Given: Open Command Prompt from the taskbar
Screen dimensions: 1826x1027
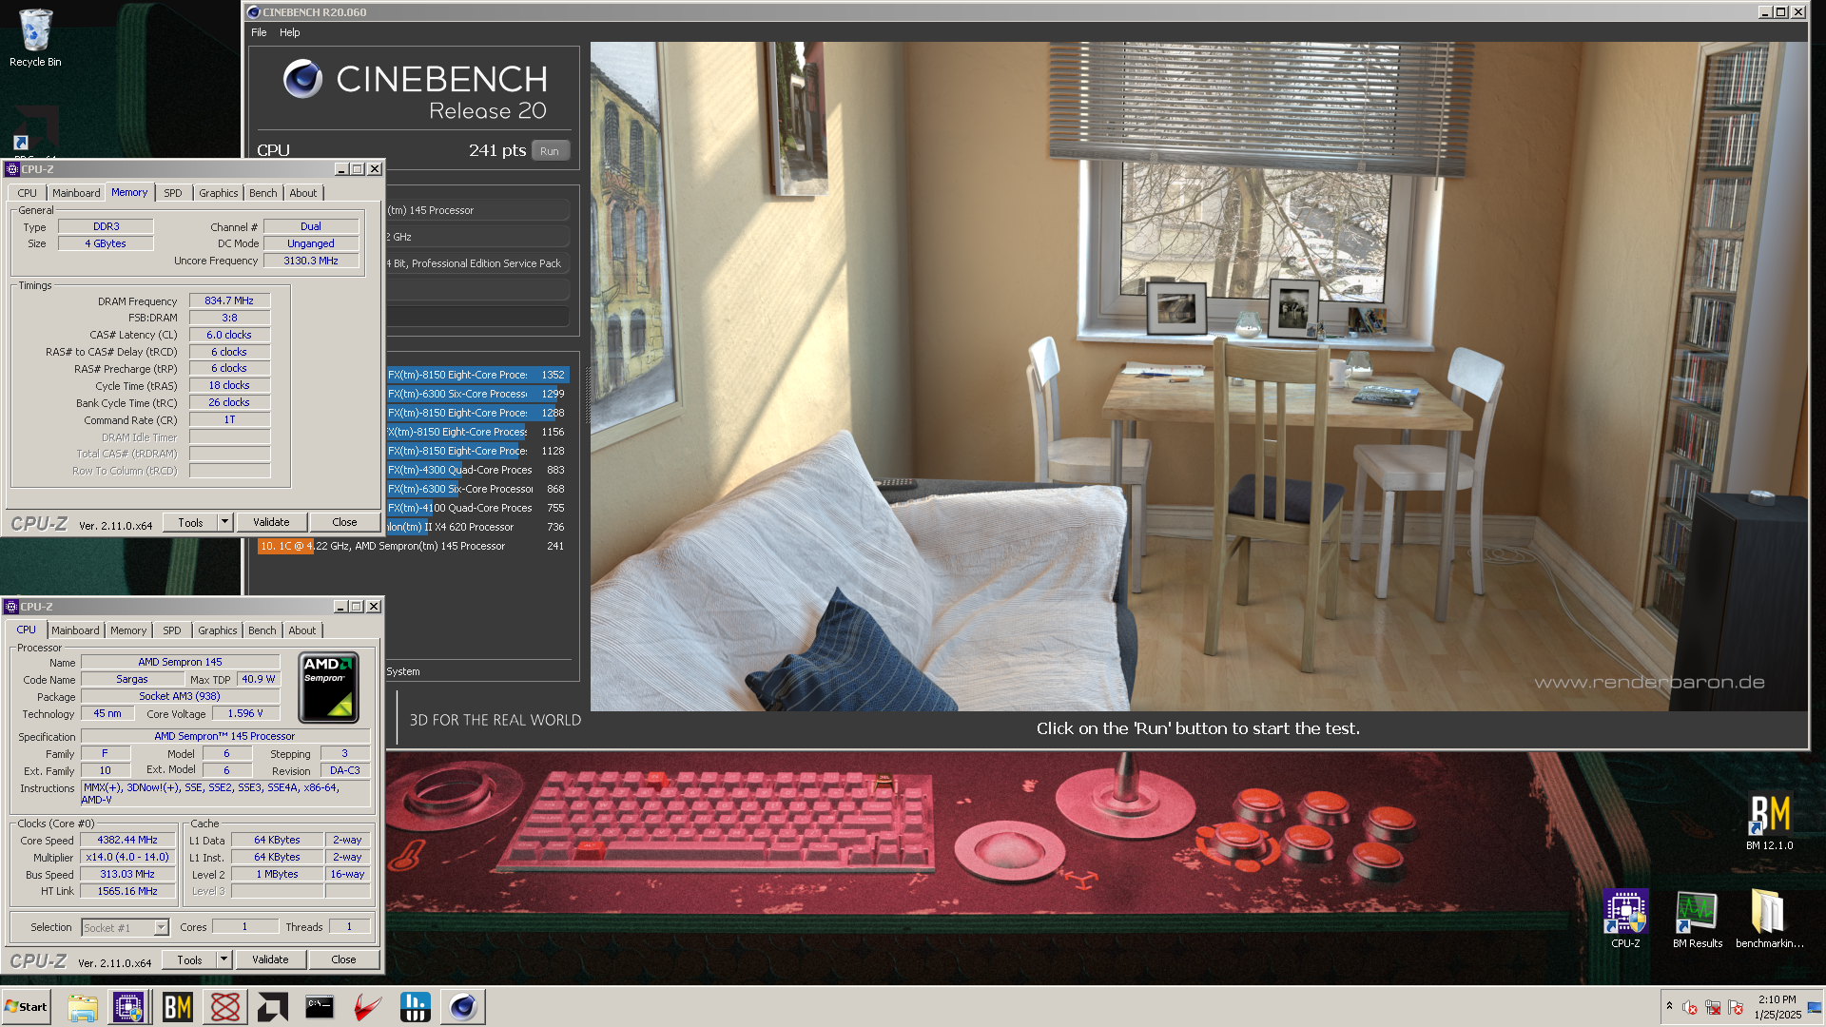Looking at the screenshot, I should click(x=320, y=1007).
